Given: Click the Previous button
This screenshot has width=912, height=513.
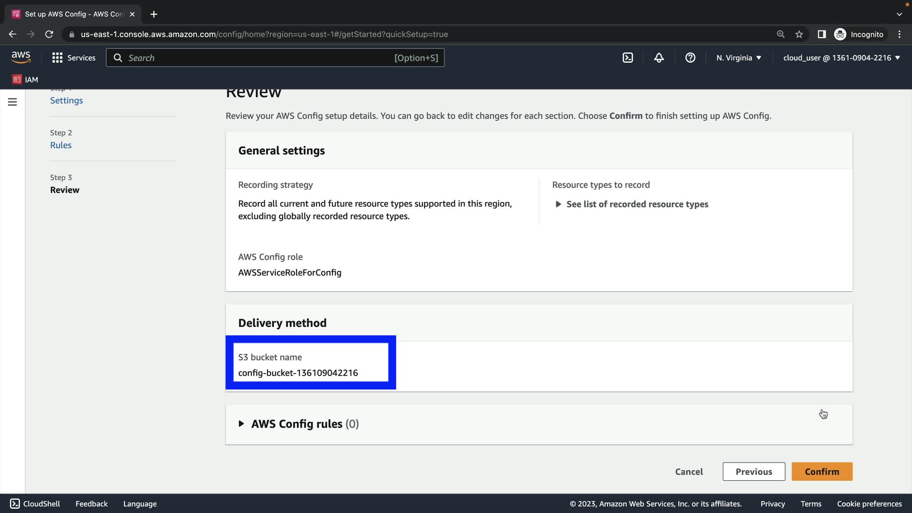Looking at the screenshot, I should 753,472.
